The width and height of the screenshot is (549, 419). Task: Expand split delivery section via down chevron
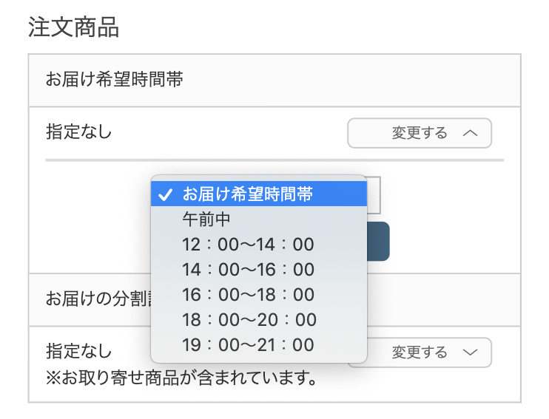click(x=471, y=352)
